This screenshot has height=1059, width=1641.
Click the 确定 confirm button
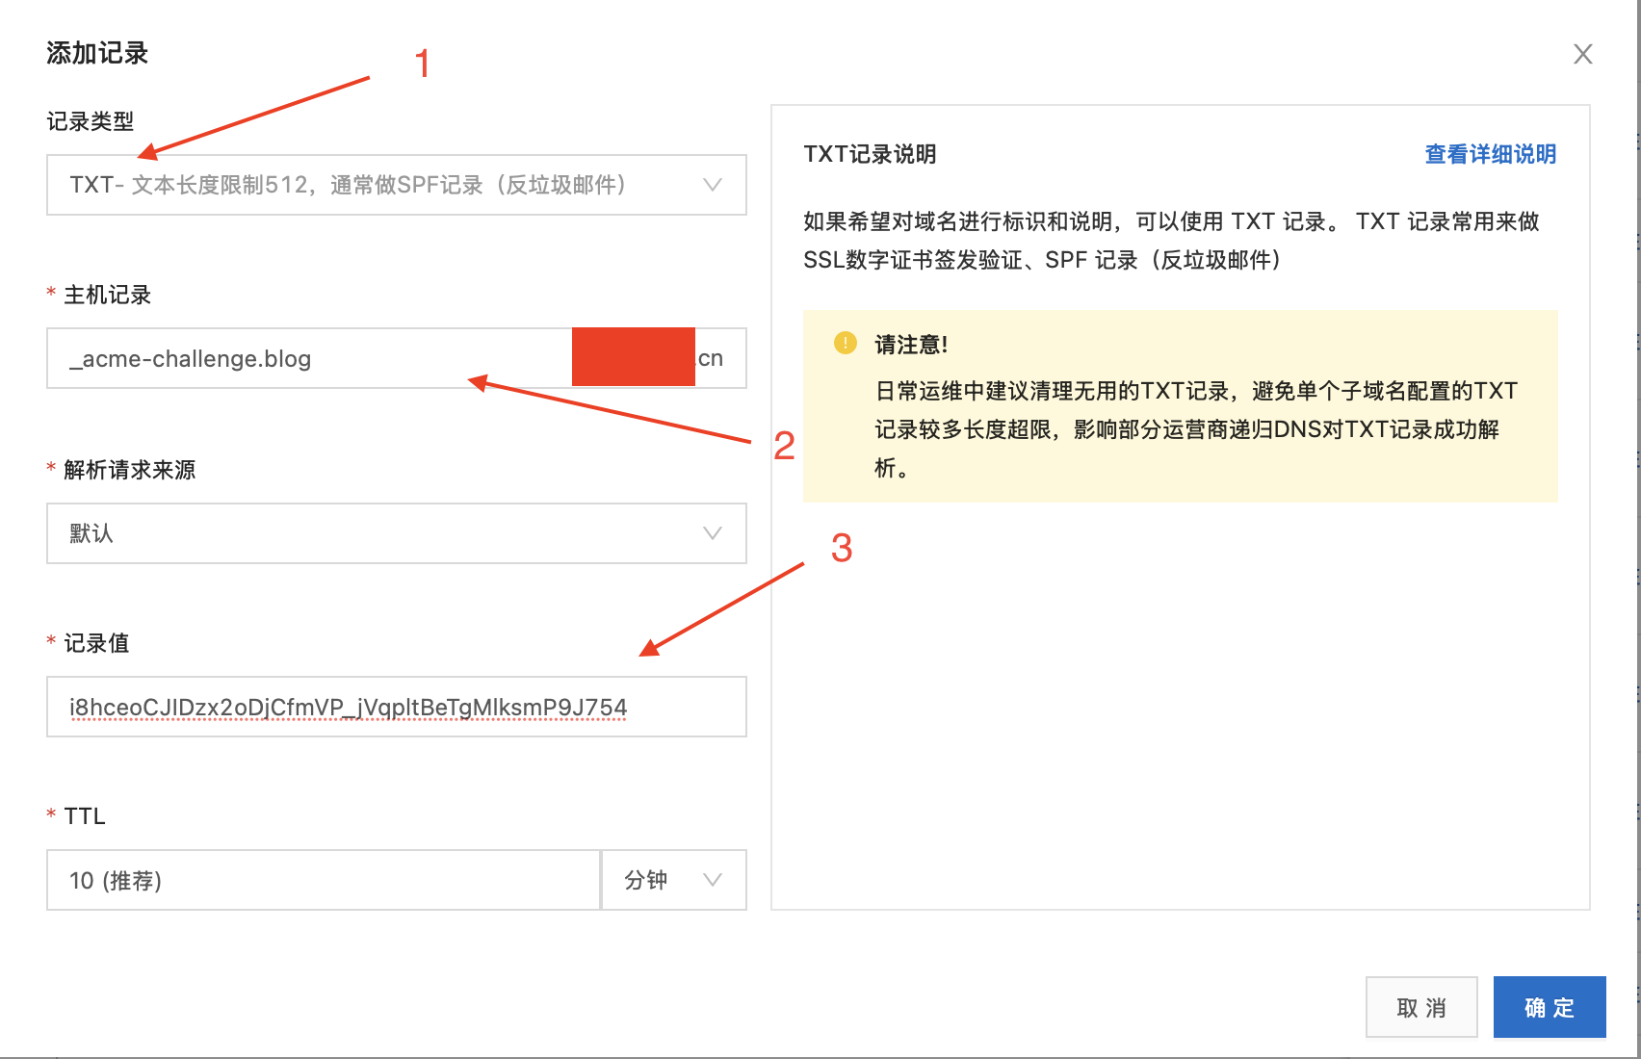click(1548, 1007)
